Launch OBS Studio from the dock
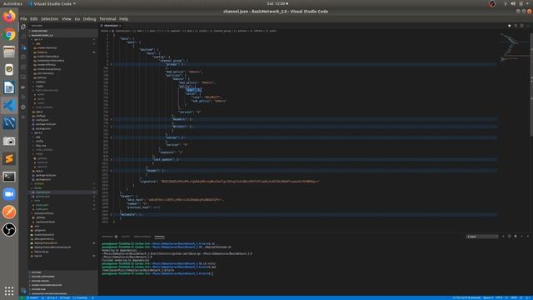Viewport: 533px width, 300px height. click(9, 230)
